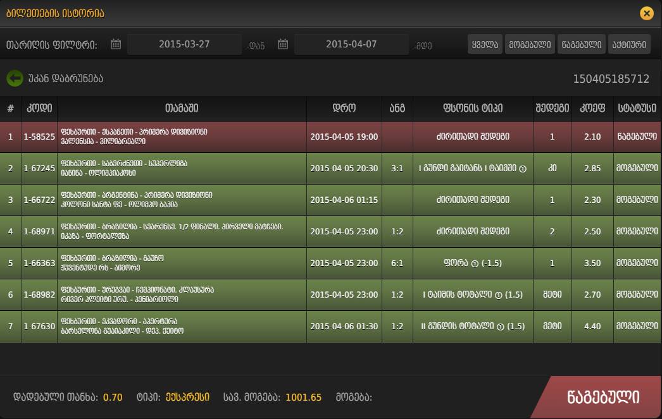Click მოგებული status in row 1-67245

(637, 168)
